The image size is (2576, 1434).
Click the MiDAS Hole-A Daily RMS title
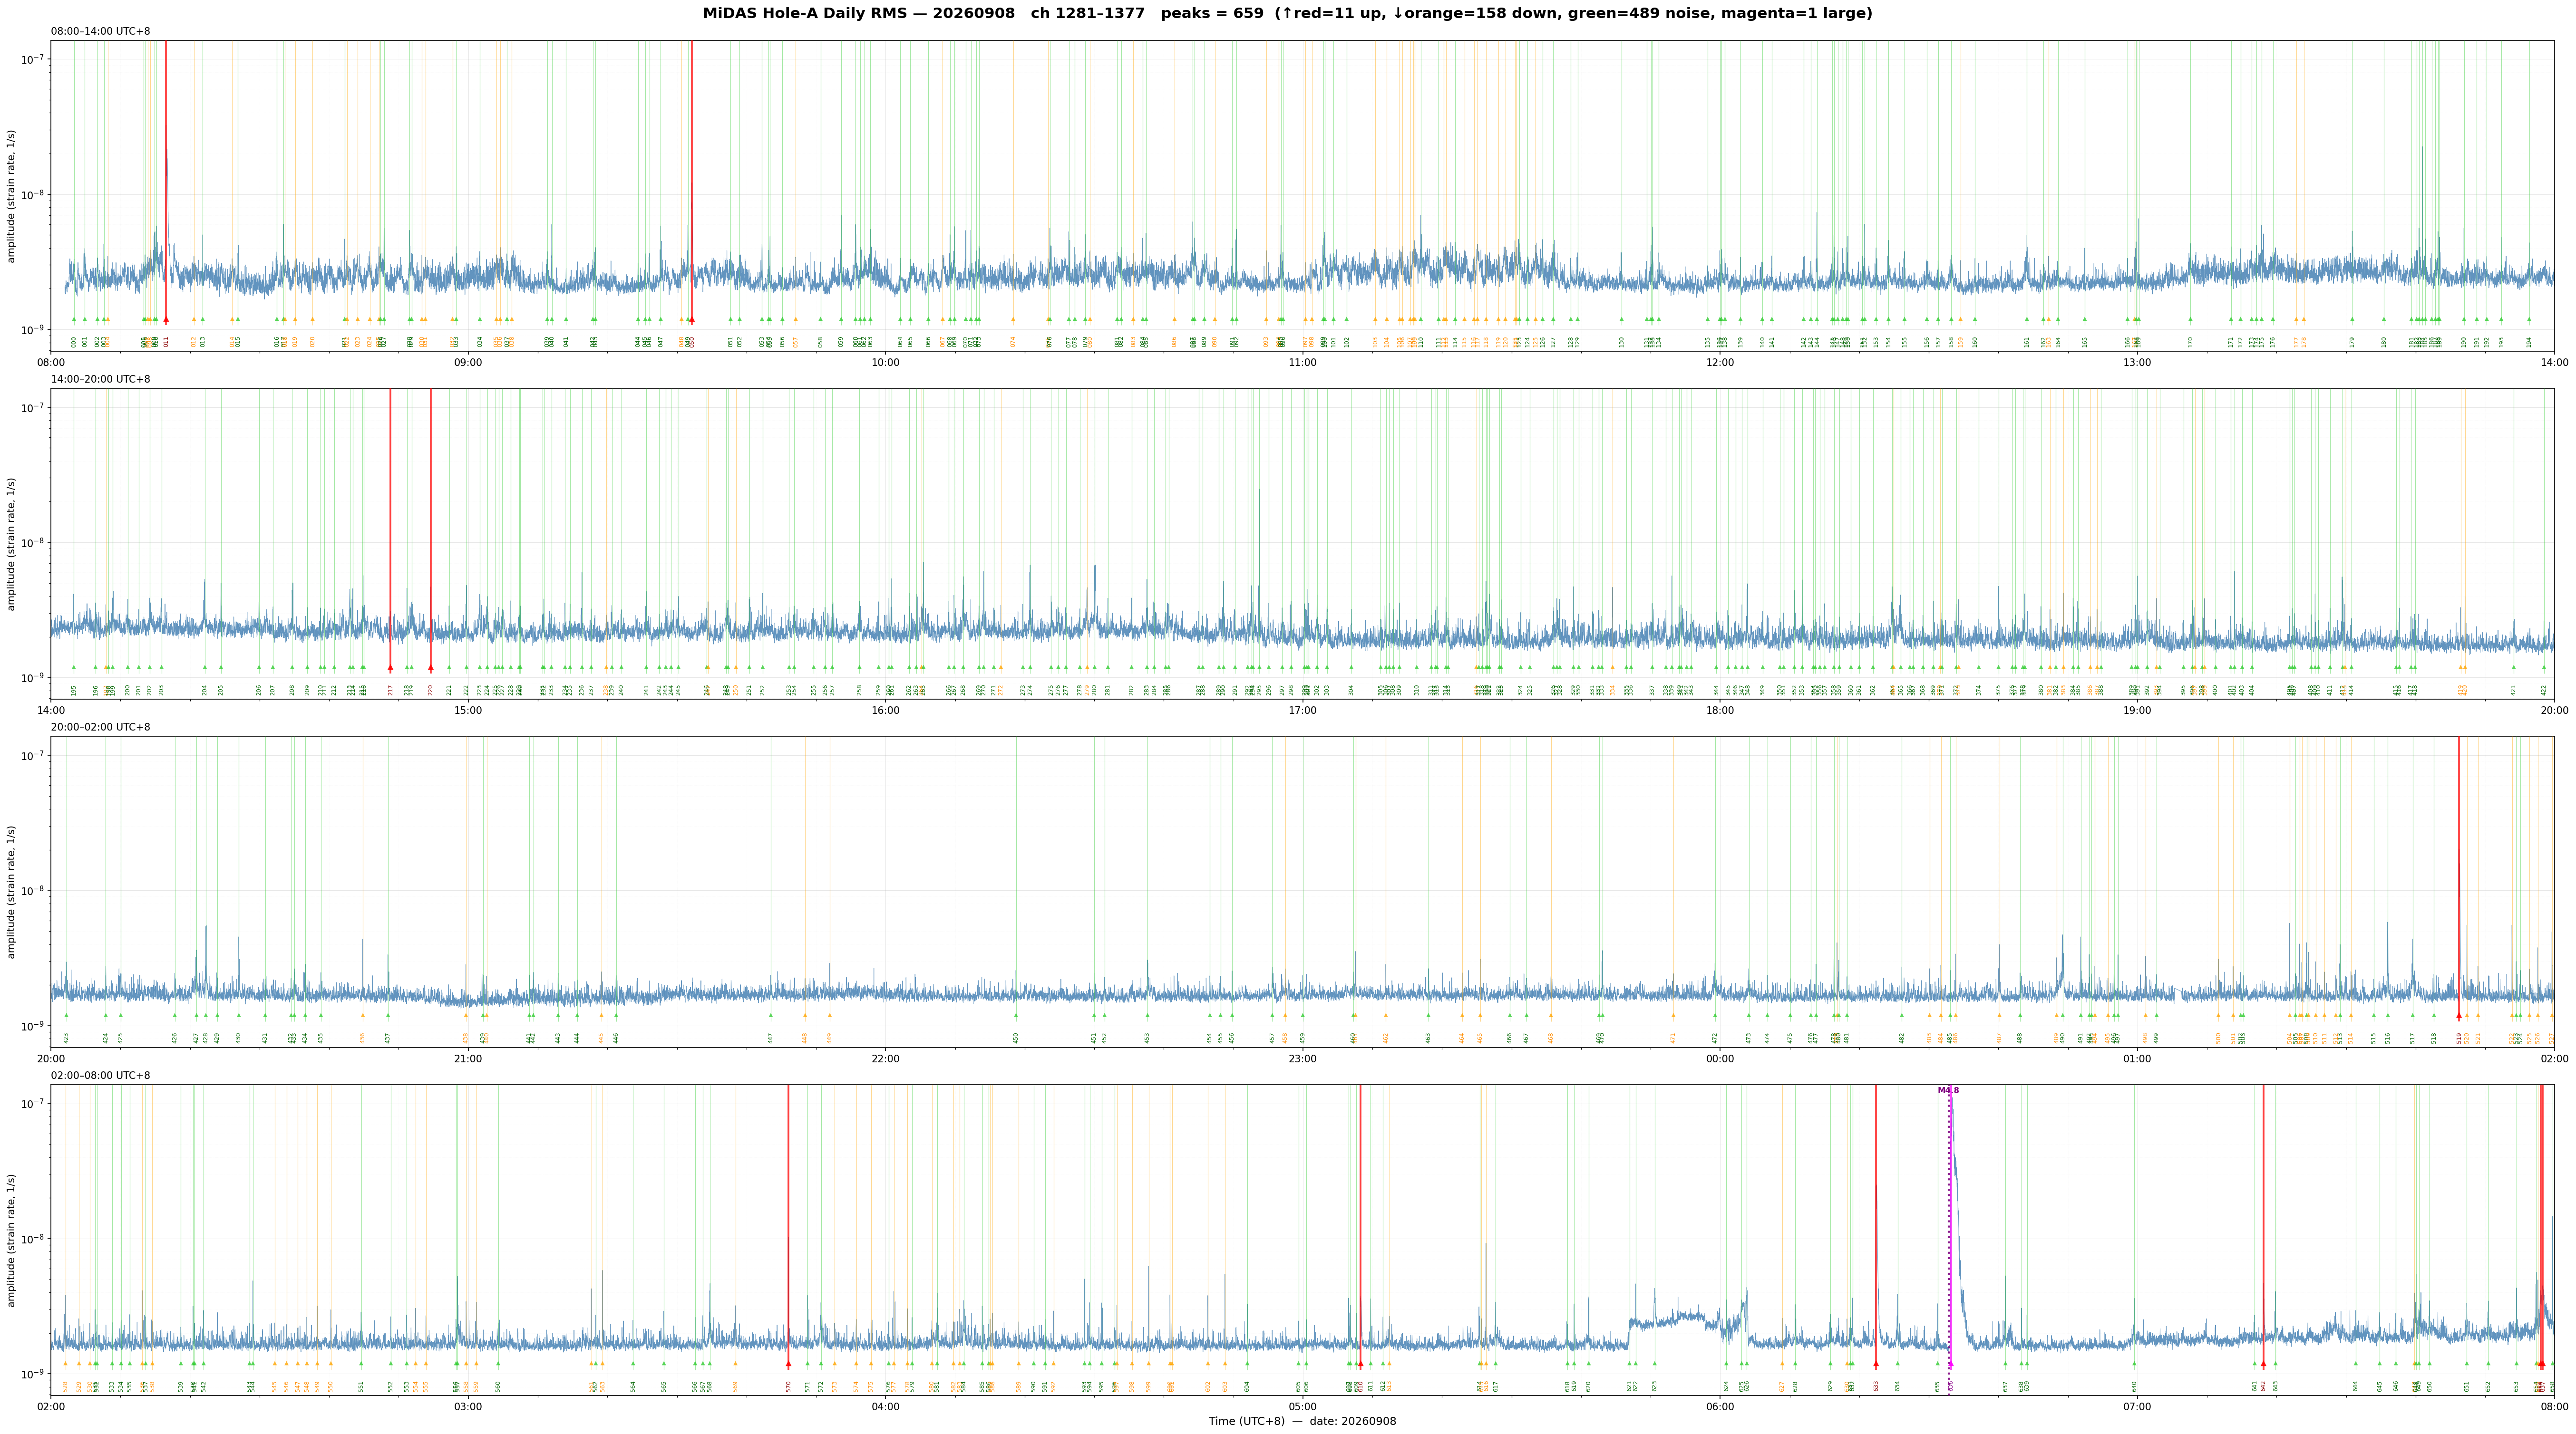[1288, 13]
